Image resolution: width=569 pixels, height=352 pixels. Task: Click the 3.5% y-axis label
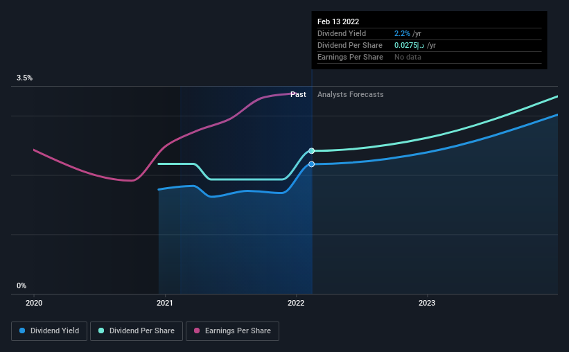coord(25,78)
